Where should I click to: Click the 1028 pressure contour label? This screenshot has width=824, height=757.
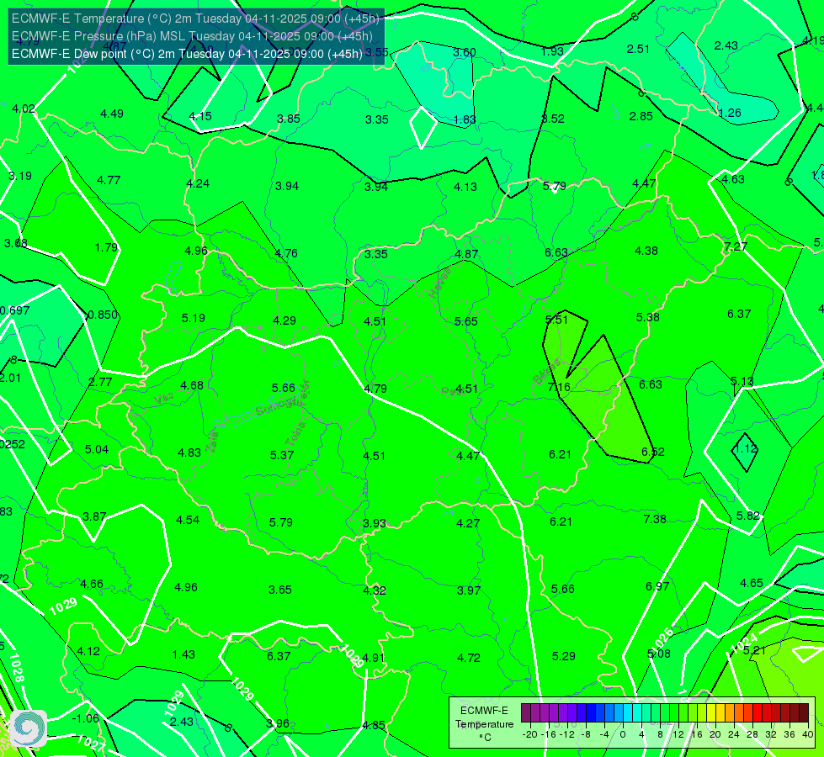click(16, 668)
